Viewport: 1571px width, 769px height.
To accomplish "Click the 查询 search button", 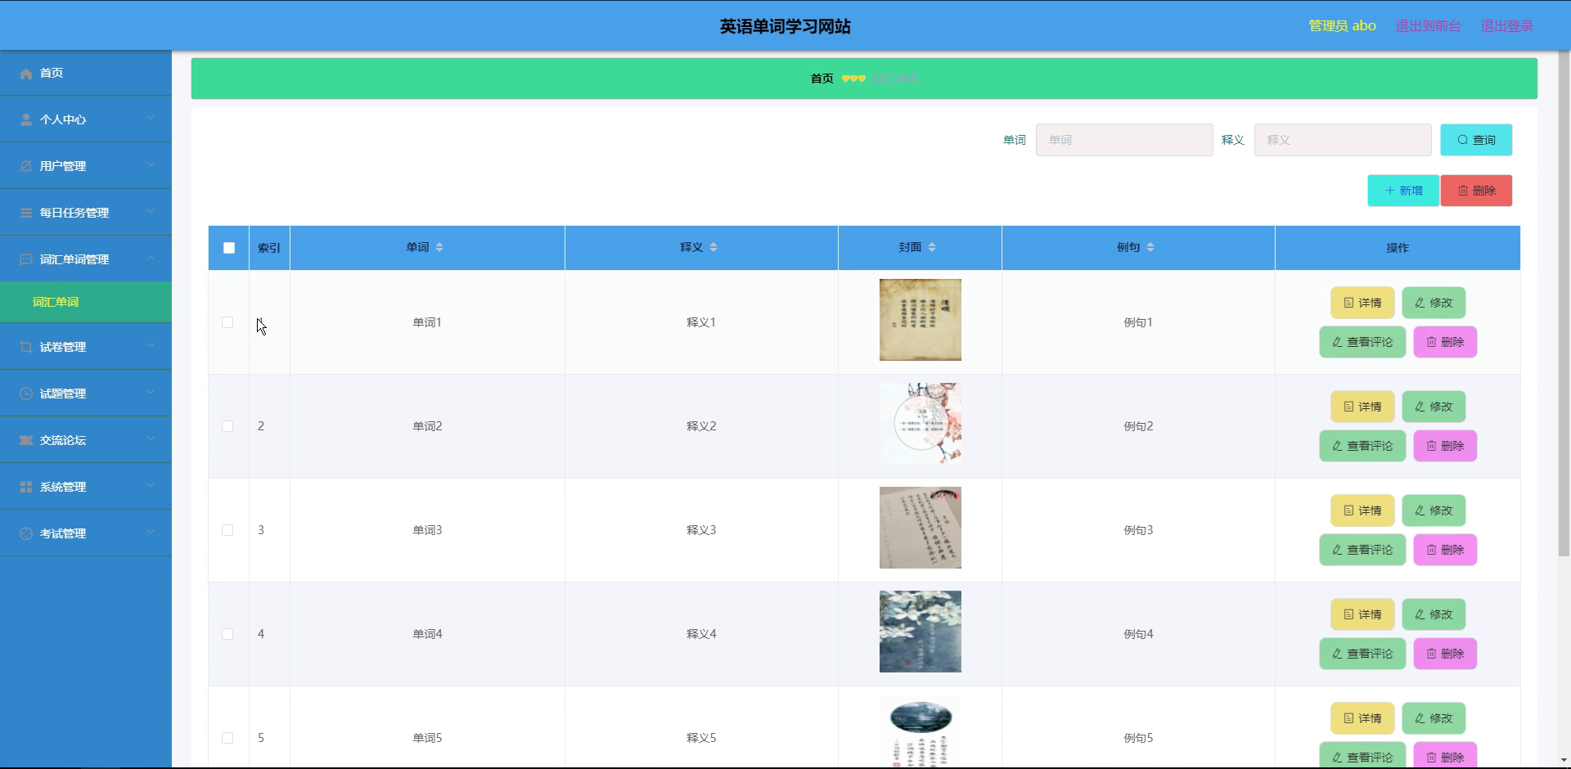I will pos(1476,141).
